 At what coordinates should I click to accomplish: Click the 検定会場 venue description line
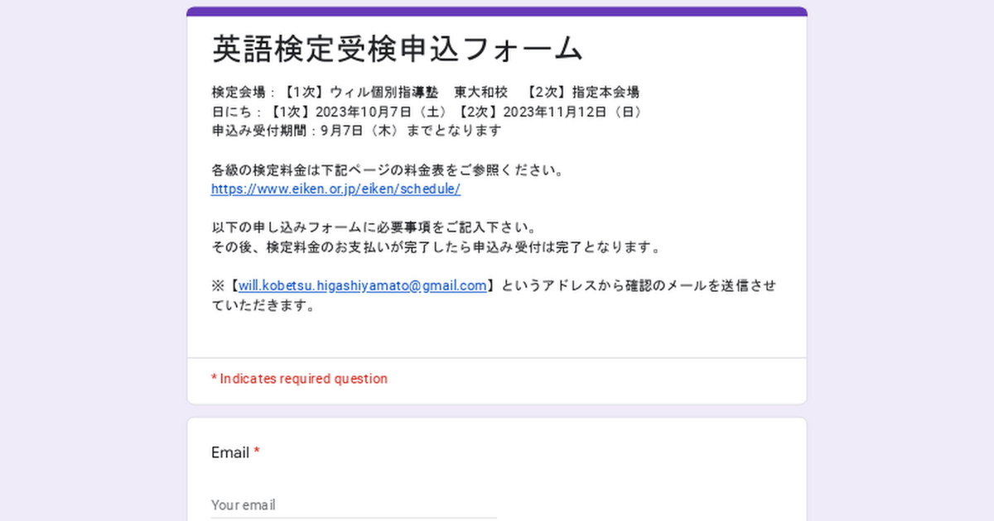[x=425, y=92]
